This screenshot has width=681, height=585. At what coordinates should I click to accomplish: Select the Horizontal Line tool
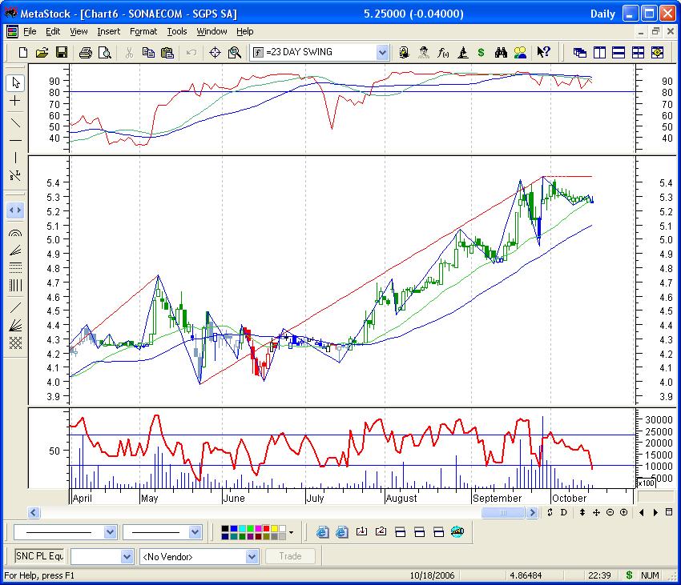(x=14, y=141)
